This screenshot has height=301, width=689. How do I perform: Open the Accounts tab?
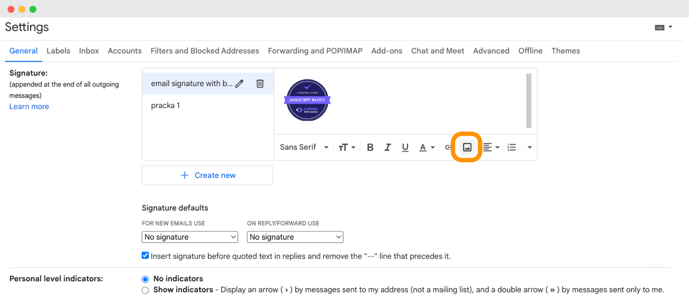[x=125, y=51]
